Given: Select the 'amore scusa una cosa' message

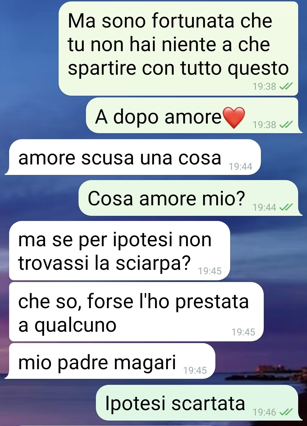Looking at the screenshot, I should click(133, 157).
